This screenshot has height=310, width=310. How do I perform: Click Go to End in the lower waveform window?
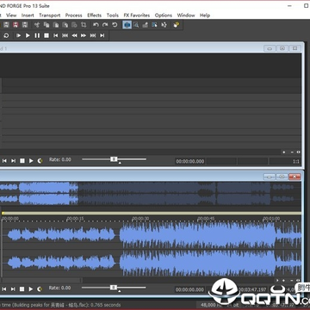(13, 289)
